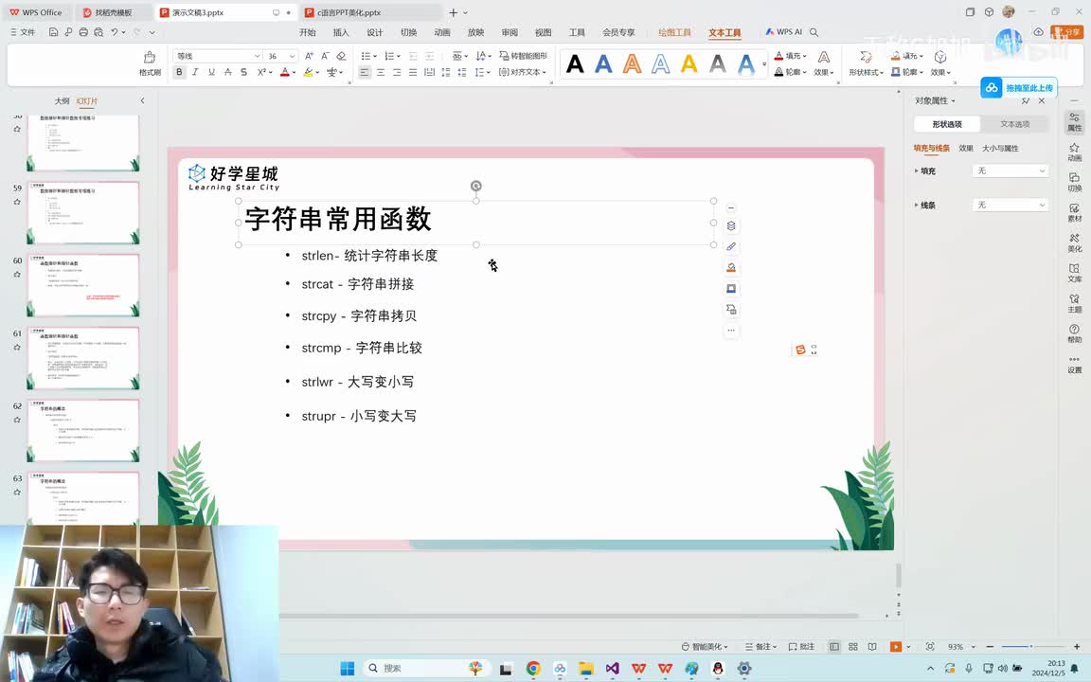1091x682 pixels.
Task: Toggle left text alignment
Action: click(x=364, y=72)
